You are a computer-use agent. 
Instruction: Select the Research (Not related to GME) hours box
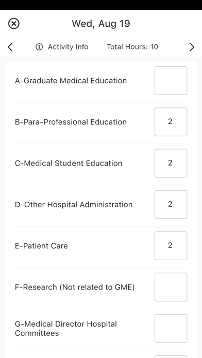171,287
